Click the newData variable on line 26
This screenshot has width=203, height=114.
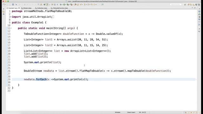49,71
